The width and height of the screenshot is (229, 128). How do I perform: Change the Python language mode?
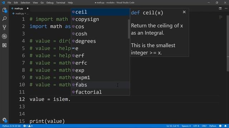point(213,126)
